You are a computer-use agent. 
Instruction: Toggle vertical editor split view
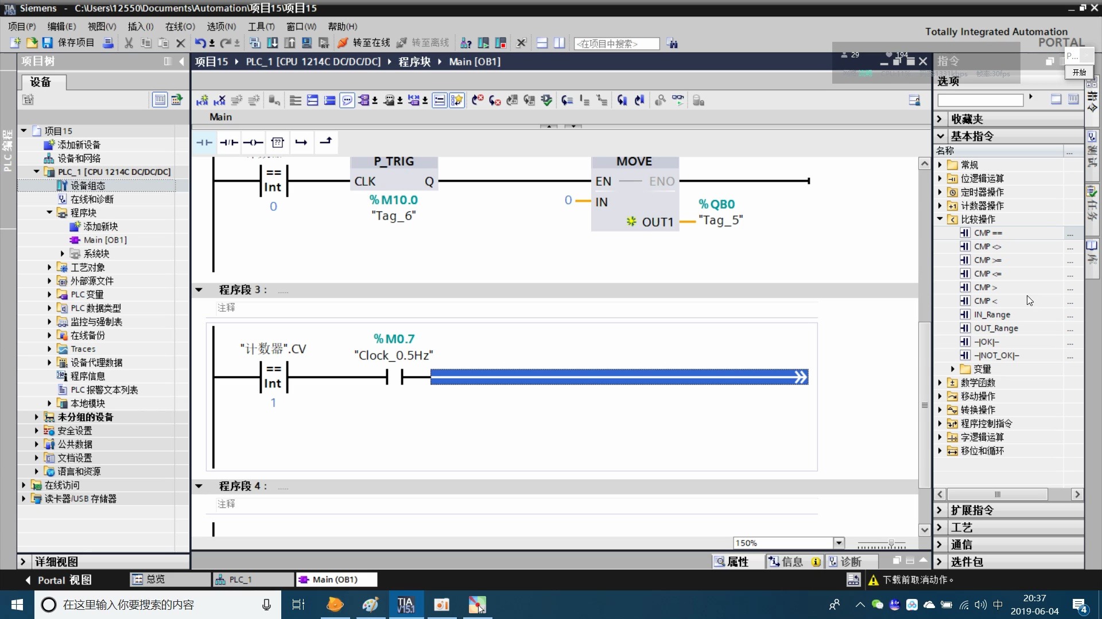tap(560, 44)
